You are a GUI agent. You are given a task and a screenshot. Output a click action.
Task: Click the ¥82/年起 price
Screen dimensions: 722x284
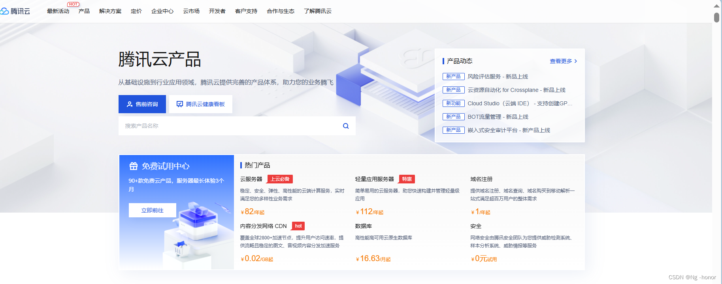tap(253, 212)
